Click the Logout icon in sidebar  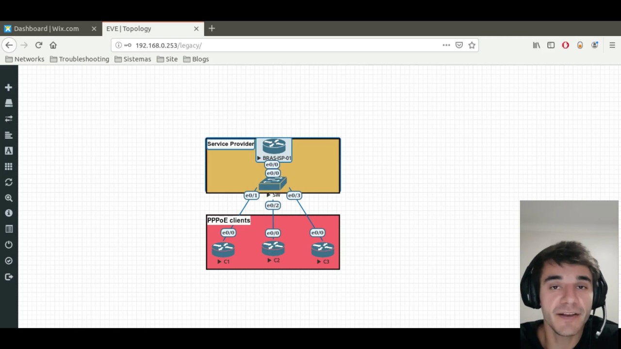(8, 277)
